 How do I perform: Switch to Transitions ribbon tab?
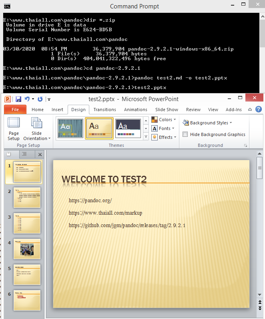click(104, 110)
